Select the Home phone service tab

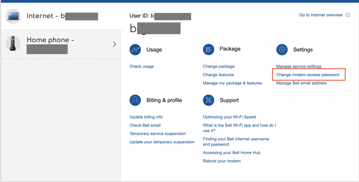60,44
